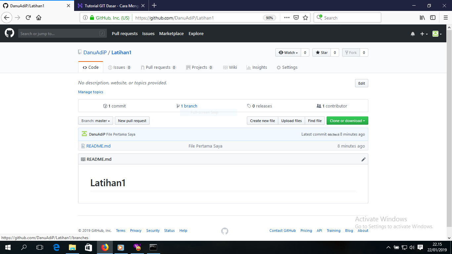
Task: Open the Wiki tab
Action: pos(230,67)
